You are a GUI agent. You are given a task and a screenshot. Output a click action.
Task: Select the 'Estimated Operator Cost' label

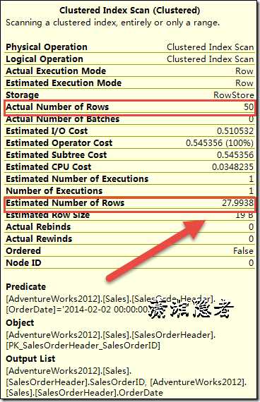click(x=59, y=142)
